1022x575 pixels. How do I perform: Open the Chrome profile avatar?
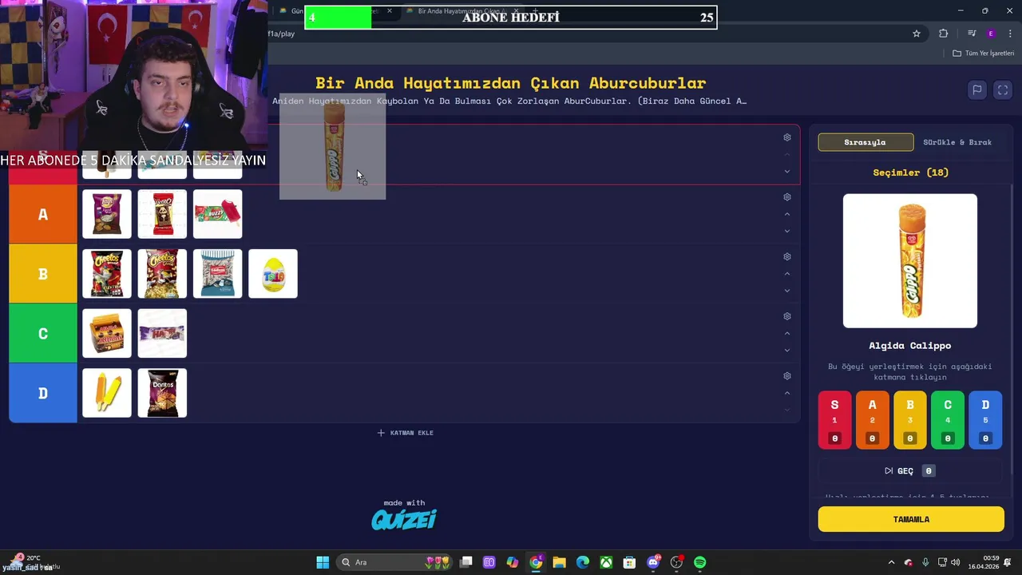click(x=991, y=34)
